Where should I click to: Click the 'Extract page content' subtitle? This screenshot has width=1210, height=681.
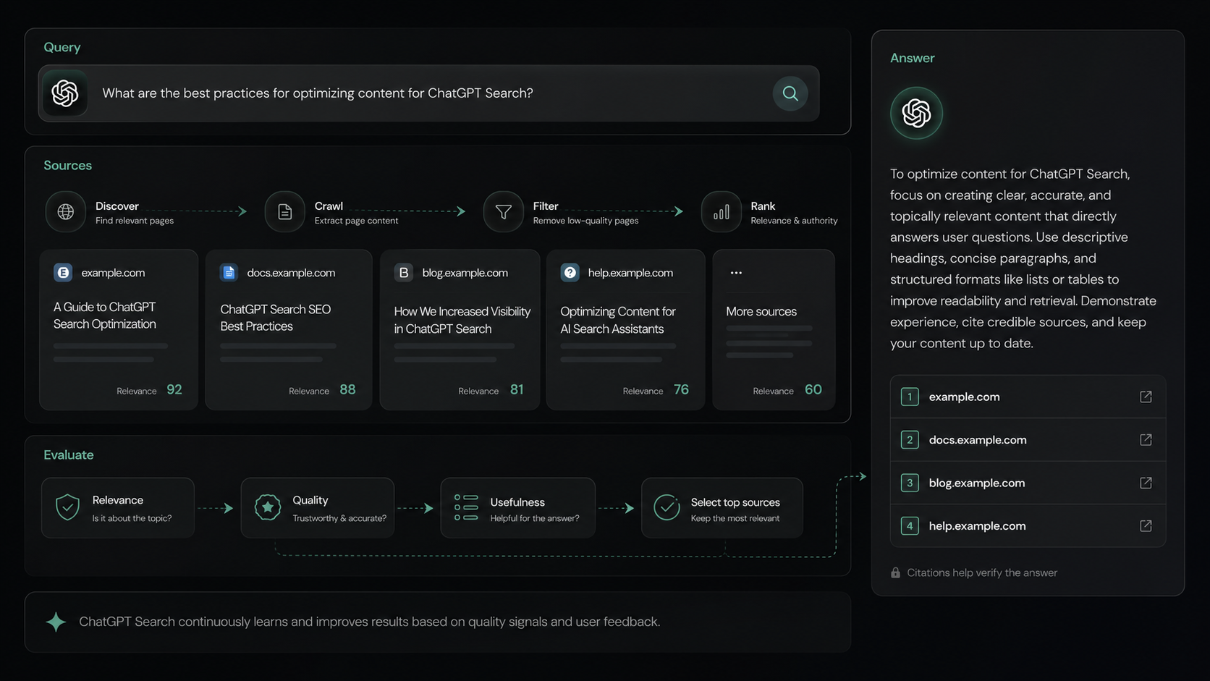356,221
